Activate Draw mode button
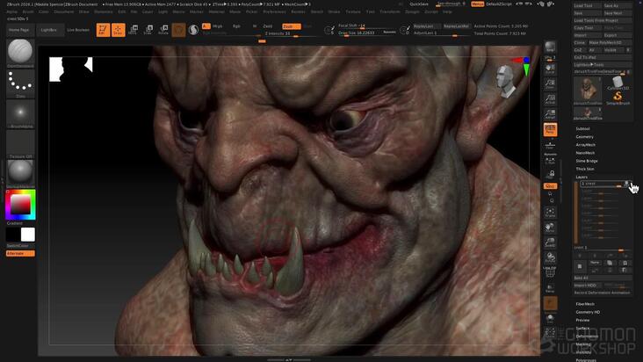This screenshot has width=643, height=362. click(118, 30)
